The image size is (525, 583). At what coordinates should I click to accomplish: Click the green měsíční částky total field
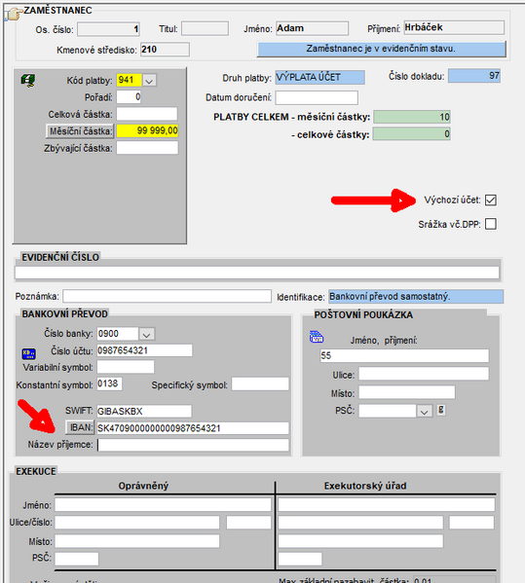412,117
